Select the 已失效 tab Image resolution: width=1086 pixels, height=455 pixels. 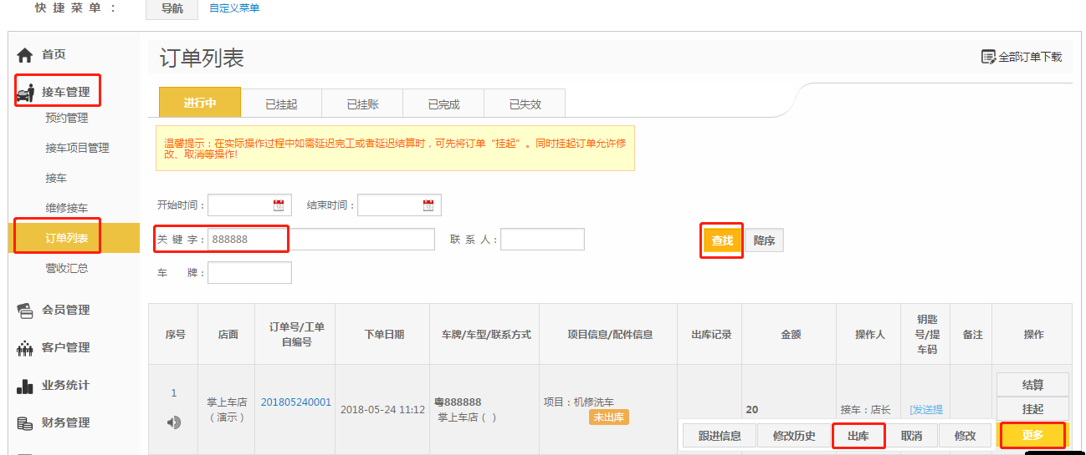[x=525, y=104]
